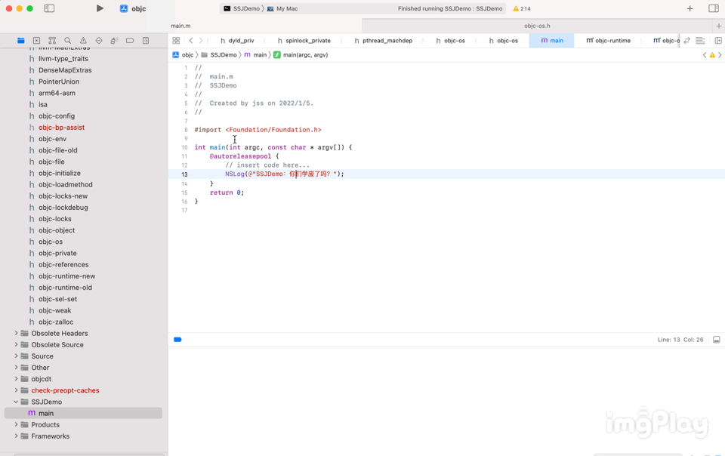Viewport: 725px width, 456px height.
Task: Open the Project navigator folder icon
Action: click(21, 41)
